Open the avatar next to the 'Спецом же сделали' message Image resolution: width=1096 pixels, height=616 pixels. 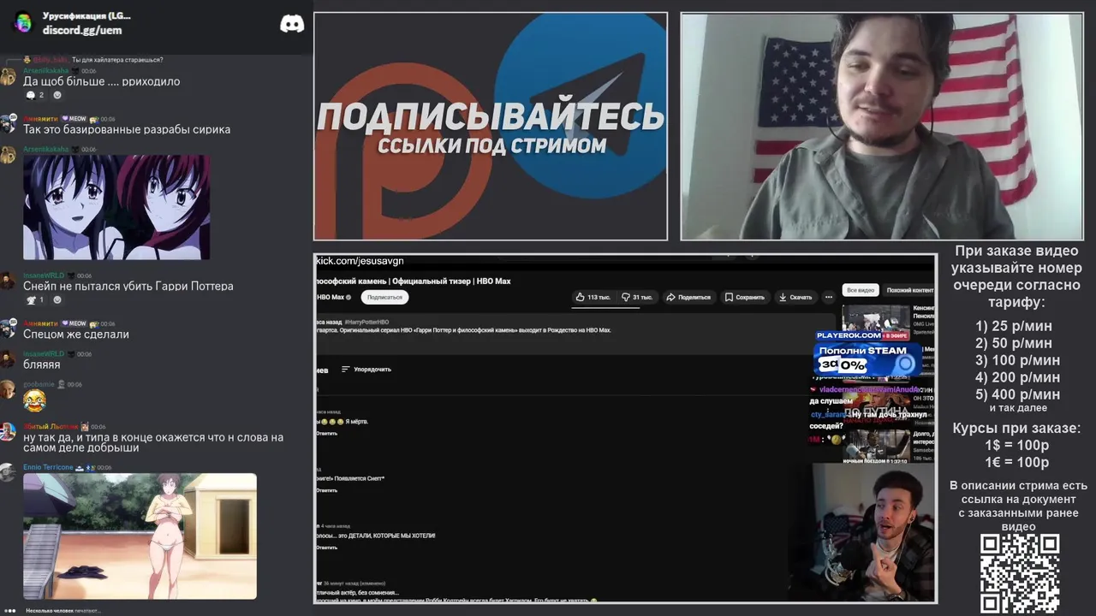(8, 329)
